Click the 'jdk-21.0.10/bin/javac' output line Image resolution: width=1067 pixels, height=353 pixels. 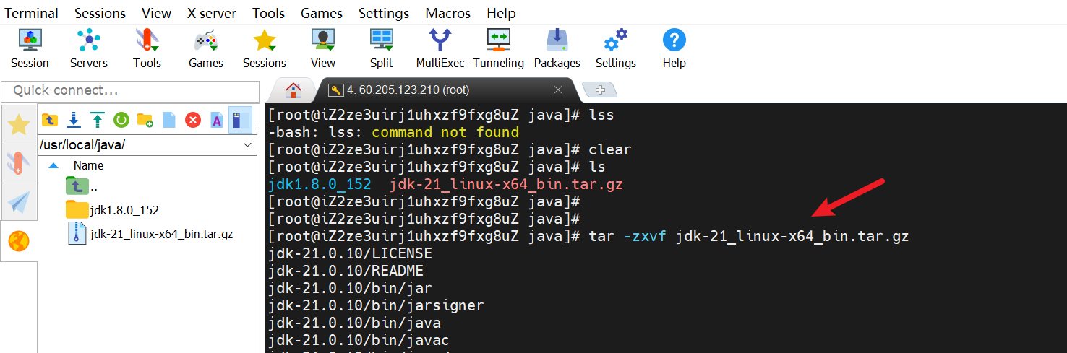(359, 340)
